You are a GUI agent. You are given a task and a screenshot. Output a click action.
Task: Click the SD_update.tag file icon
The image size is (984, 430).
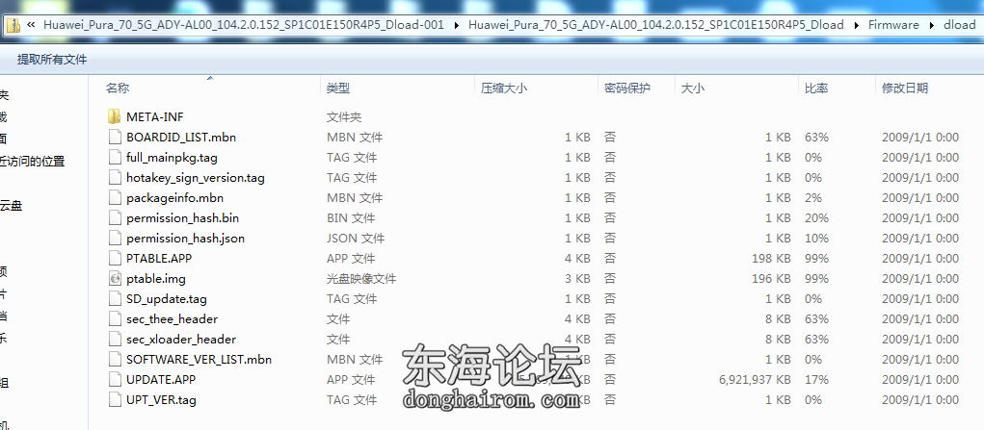[114, 298]
